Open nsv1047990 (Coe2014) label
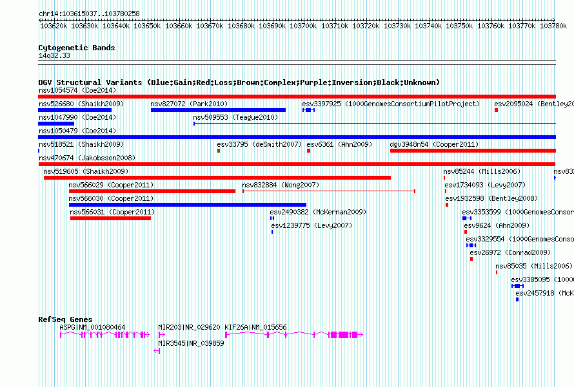The height and width of the screenshot is (387, 574). (77, 117)
